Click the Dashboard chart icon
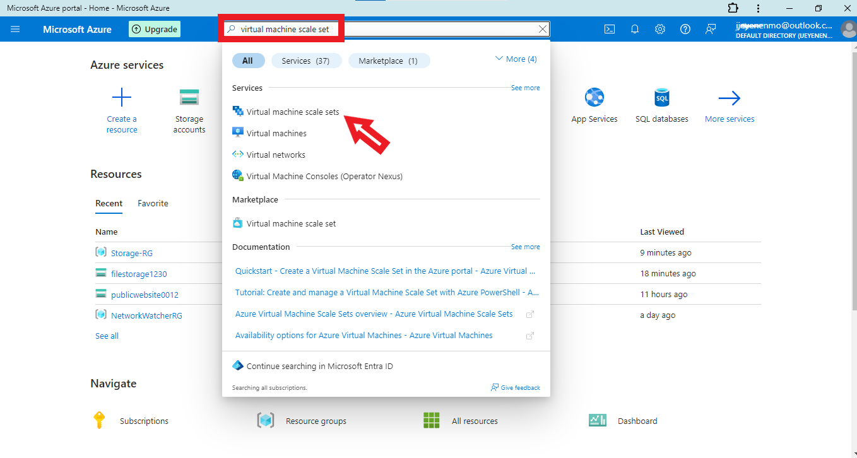The height and width of the screenshot is (458, 857). tap(598, 421)
